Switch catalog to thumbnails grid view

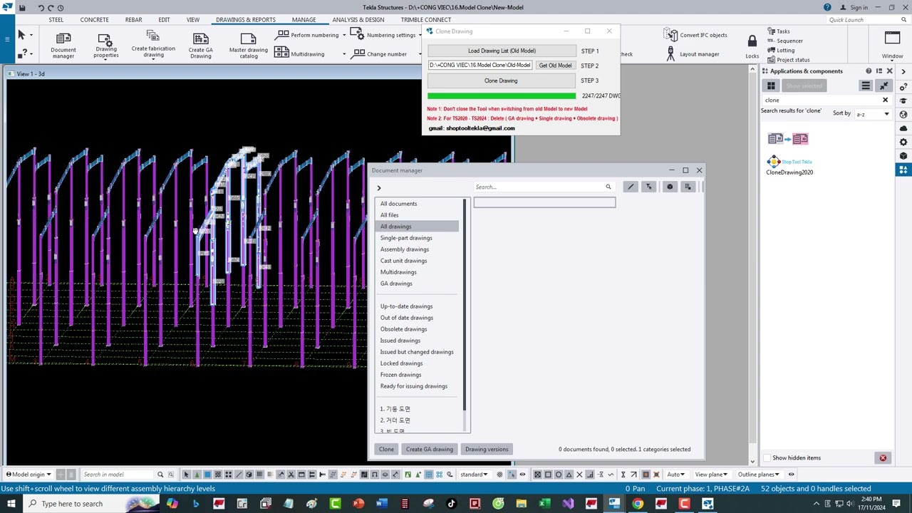click(771, 85)
